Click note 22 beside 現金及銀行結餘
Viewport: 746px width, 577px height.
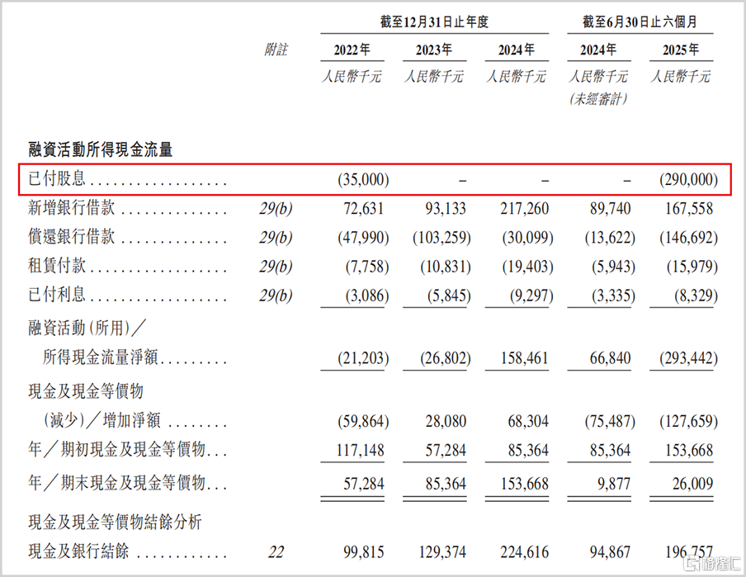(276, 551)
